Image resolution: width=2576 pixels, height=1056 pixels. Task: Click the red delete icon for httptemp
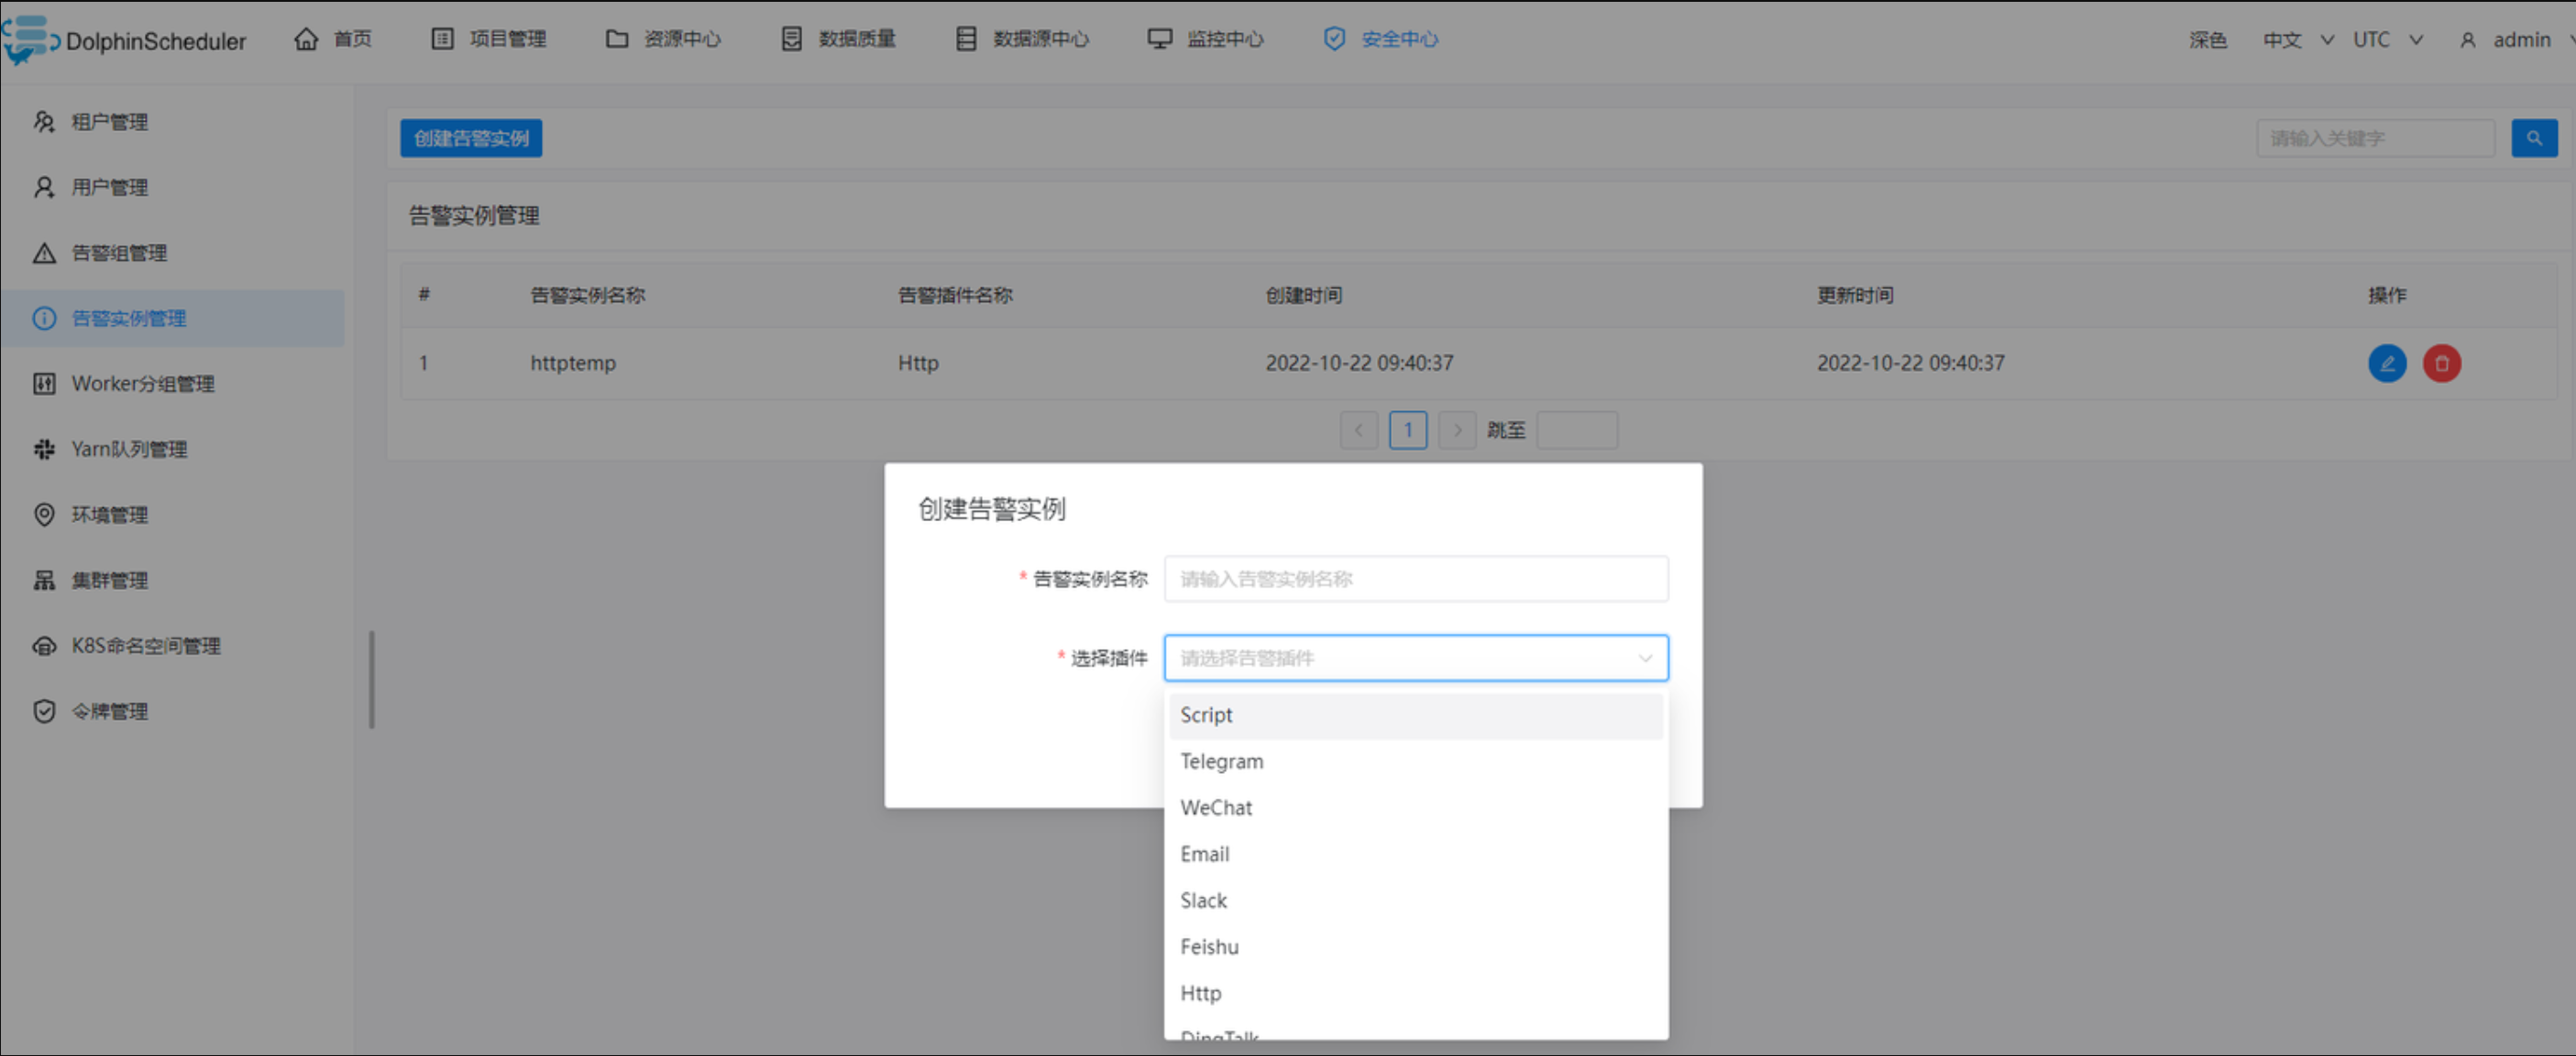pyautogui.click(x=2441, y=363)
